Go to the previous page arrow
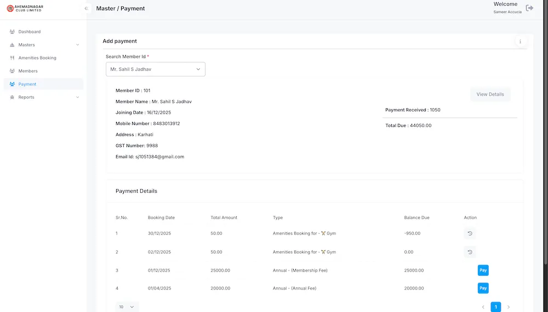This screenshot has height=312, width=548. [483, 307]
